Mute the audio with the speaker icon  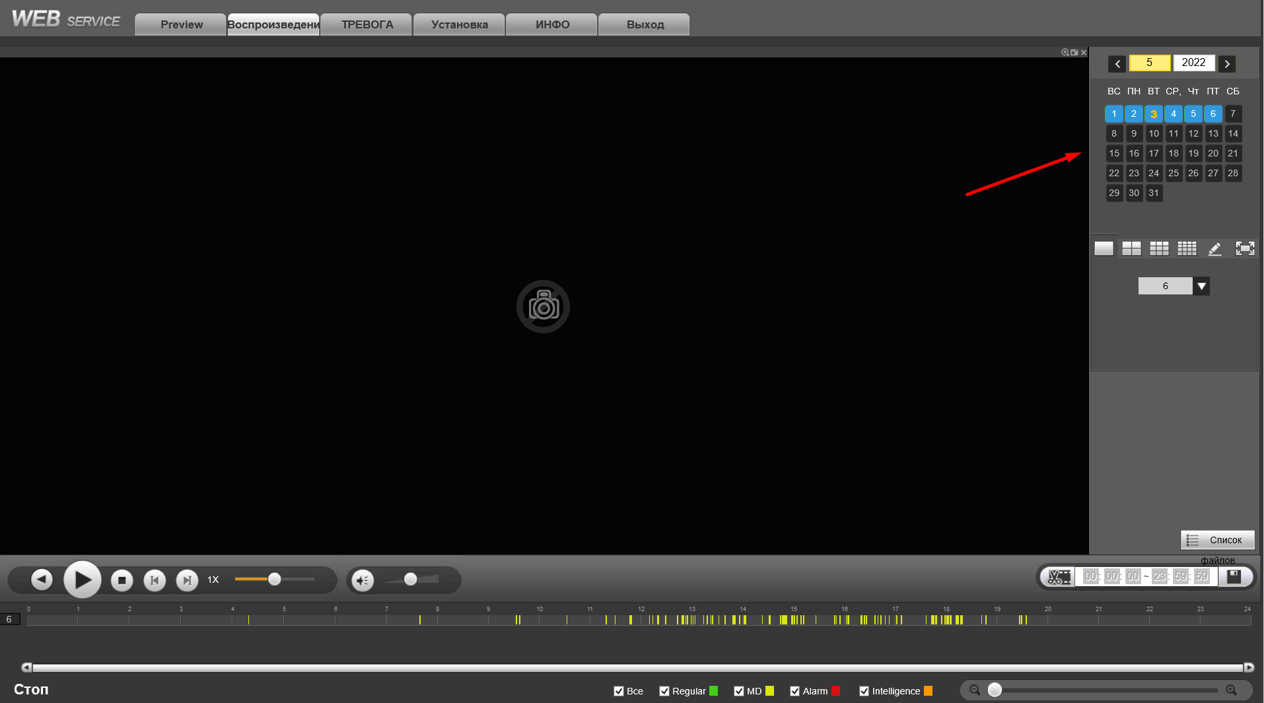click(x=363, y=580)
